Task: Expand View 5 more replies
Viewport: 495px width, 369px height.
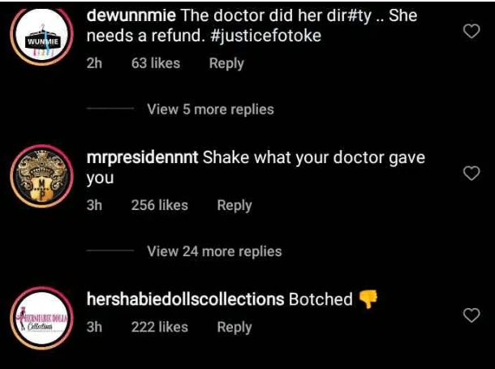Action: [x=210, y=109]
